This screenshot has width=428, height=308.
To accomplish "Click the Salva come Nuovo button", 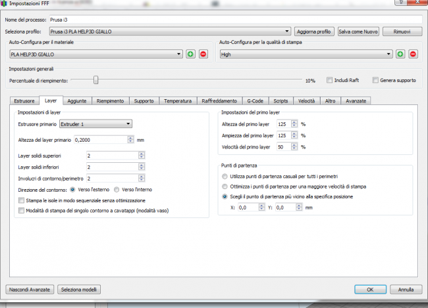I will 358,31.
